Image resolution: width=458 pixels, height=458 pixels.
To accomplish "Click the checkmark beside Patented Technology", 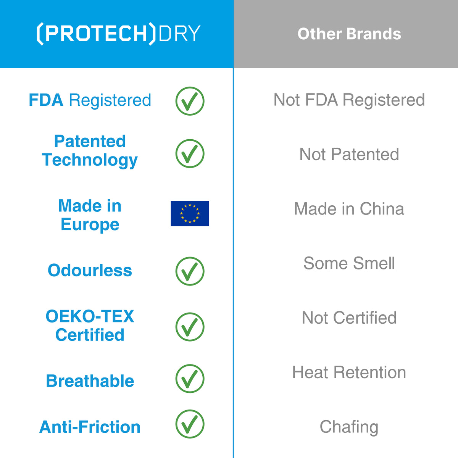I will [x=190, y=153].
